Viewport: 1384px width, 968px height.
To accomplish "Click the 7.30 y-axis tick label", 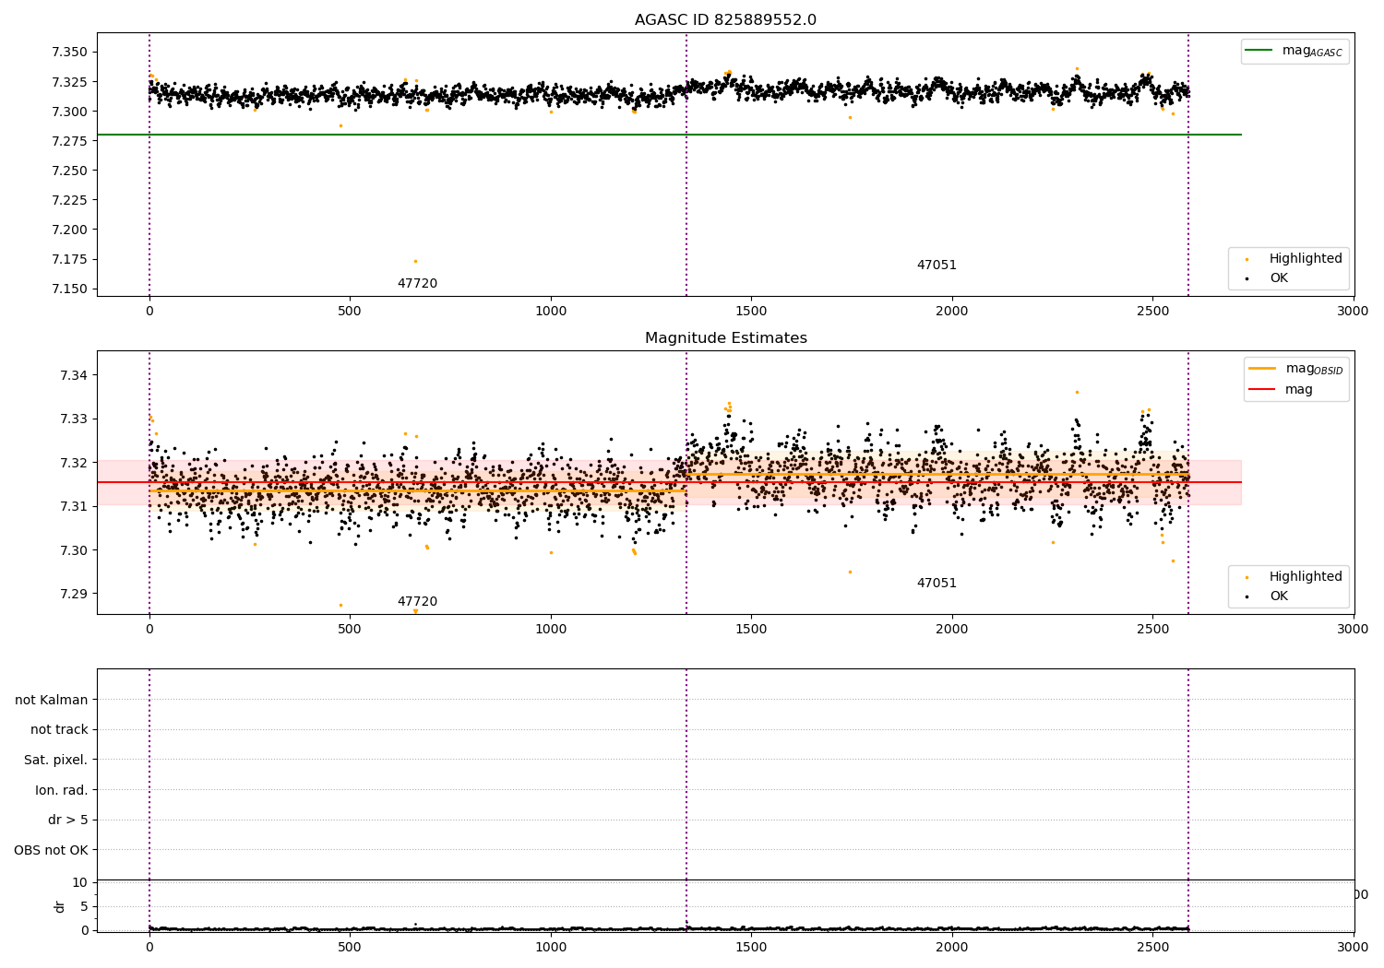I will [74, 550].
